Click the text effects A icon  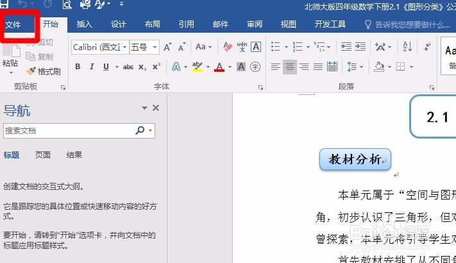pyautogui.click(x=176, y=67)
